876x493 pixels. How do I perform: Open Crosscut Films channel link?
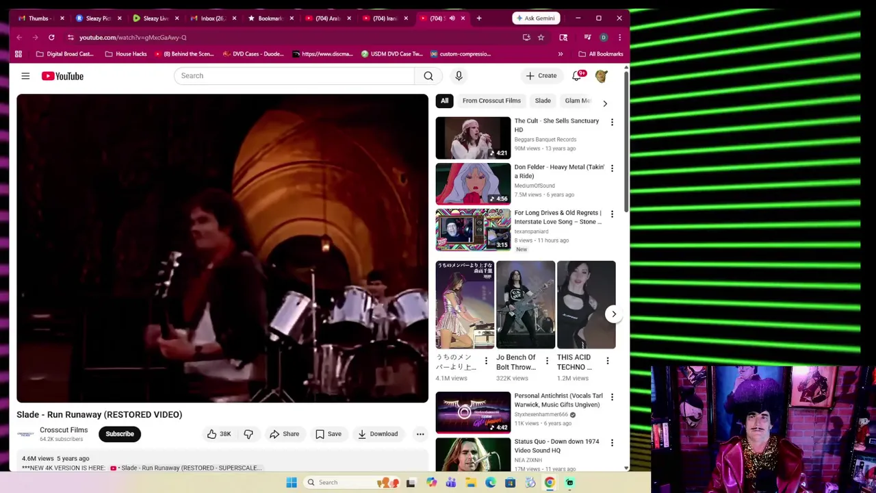[64, 430]
